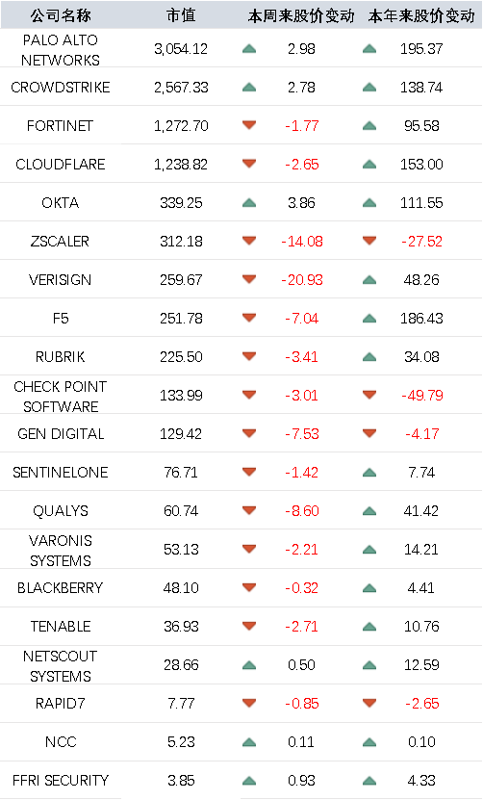
Task: Click the BLACKBERRY company name cell
Action: coord(61,588)
